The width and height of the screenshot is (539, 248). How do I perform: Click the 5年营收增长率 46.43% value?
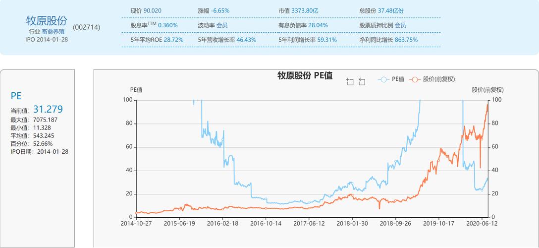click(246, 40)
